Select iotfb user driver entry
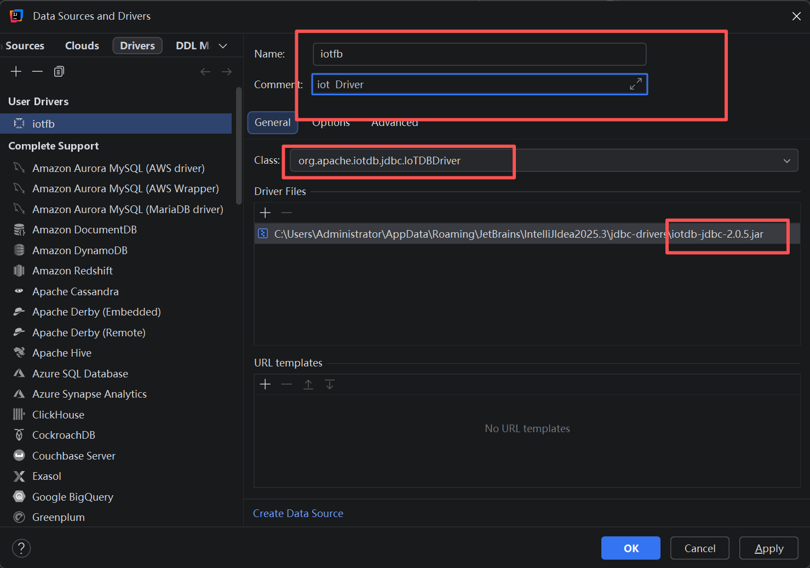This screenshot has height=568, width=810. (x=116, y=124)
